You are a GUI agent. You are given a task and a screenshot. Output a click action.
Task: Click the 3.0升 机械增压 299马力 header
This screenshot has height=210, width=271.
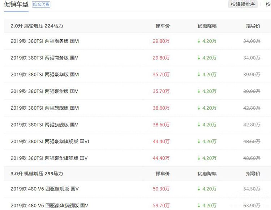[x=37, y=174]
